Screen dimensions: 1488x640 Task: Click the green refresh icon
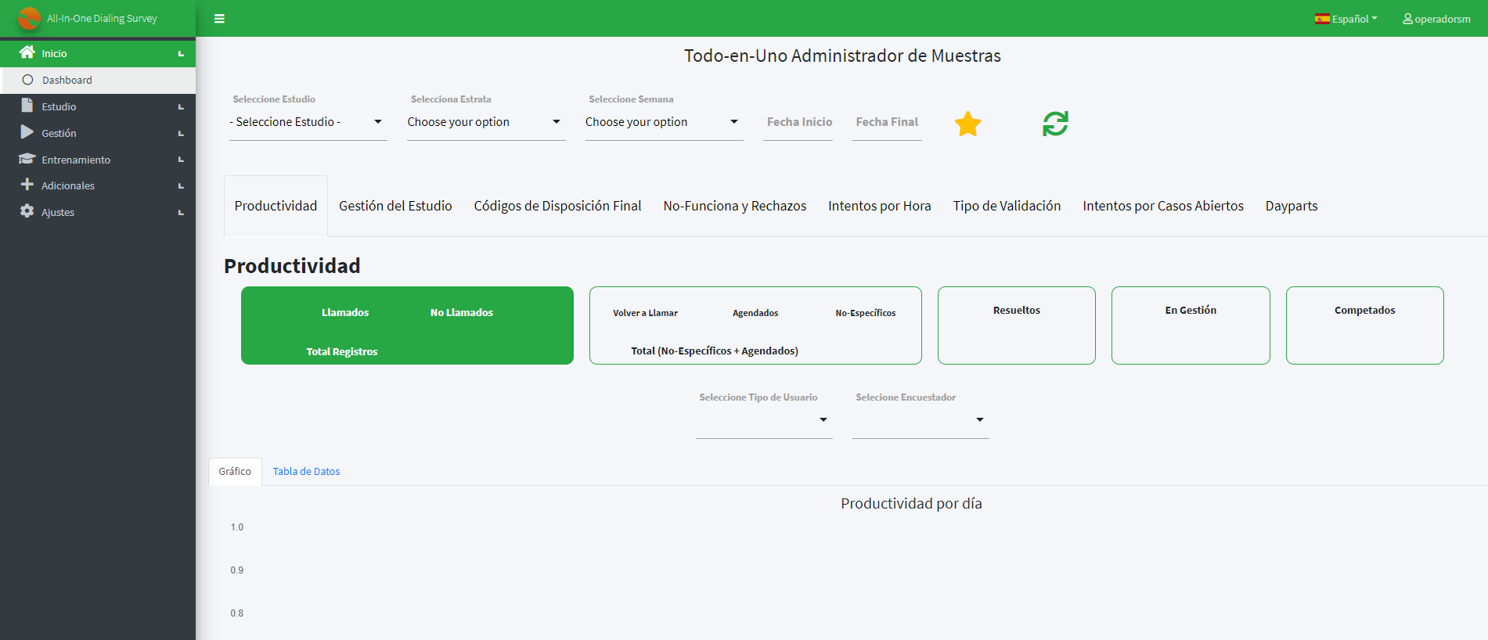point(1055,124)
